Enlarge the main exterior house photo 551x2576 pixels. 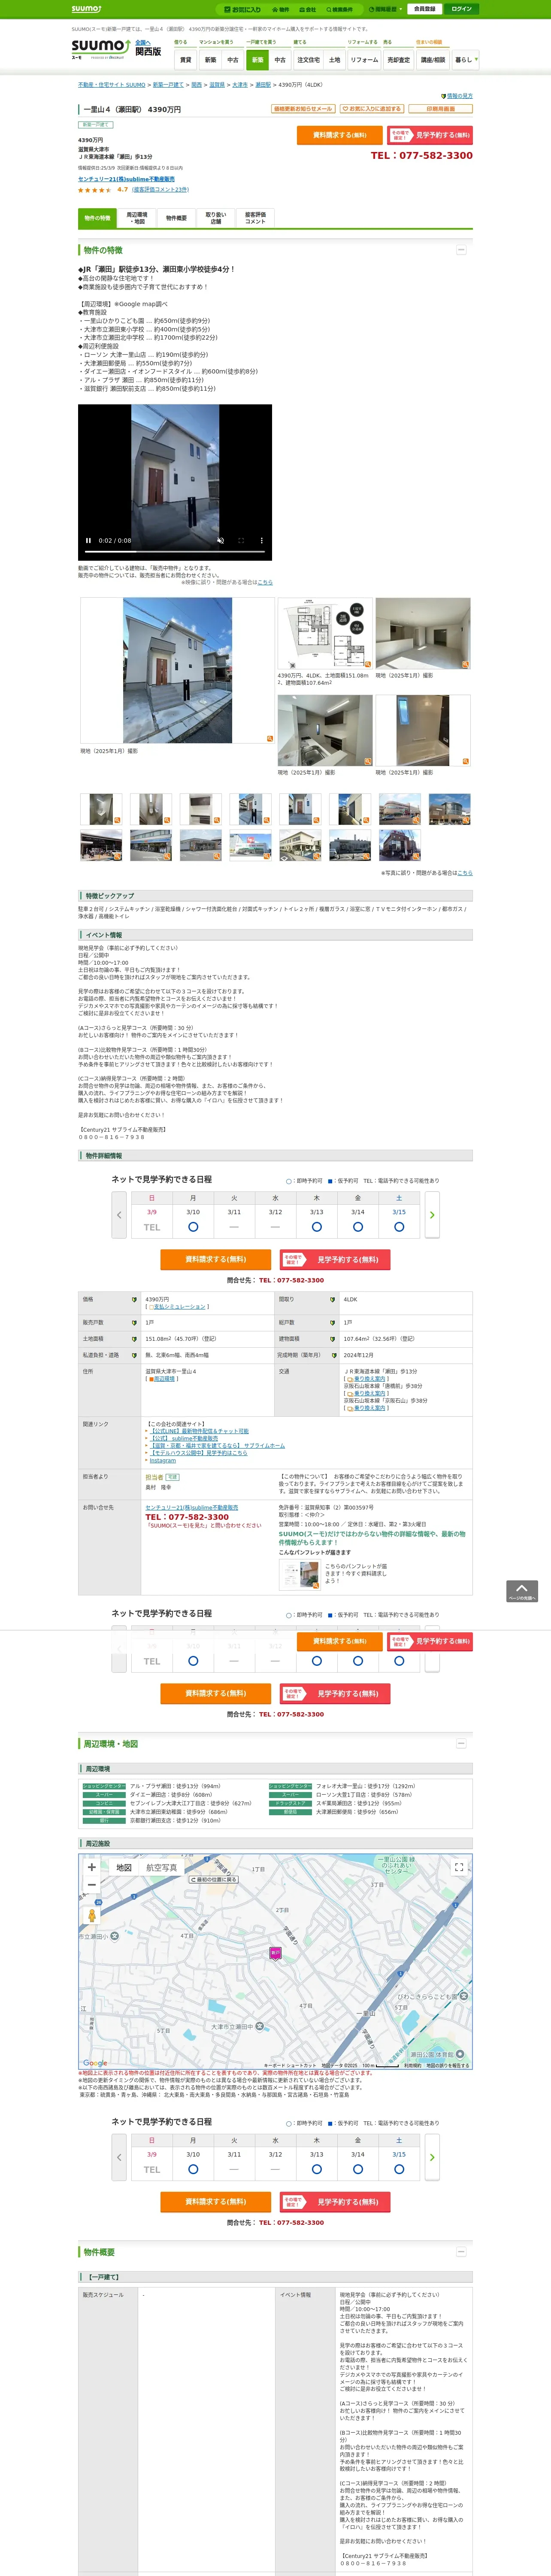tap(177, 670)
